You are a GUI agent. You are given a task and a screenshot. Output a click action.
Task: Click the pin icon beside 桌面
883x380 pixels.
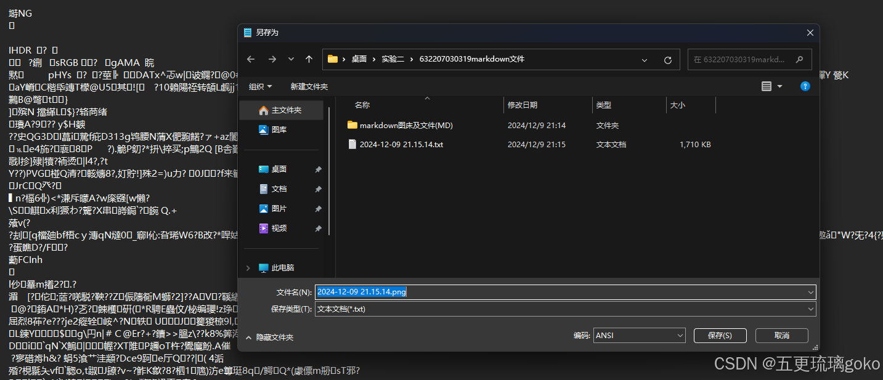318,169
